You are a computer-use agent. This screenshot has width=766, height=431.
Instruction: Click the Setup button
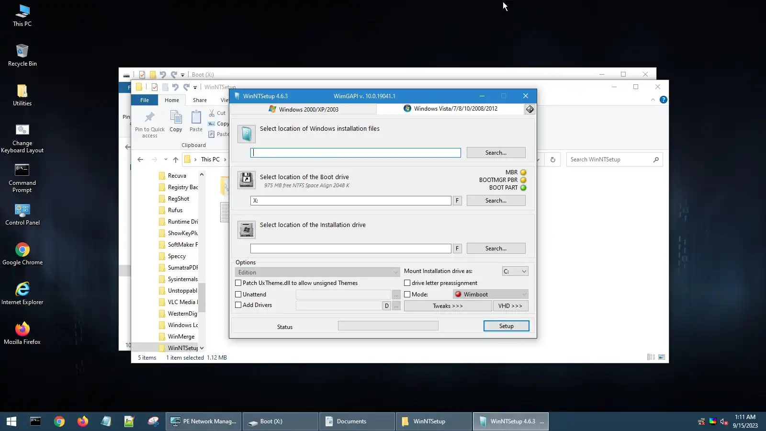(506, 326)
